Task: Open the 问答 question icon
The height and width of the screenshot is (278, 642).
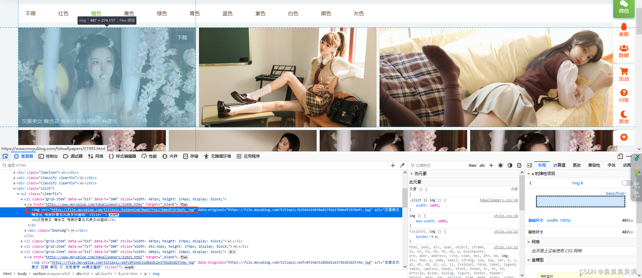Action: coord(624,96)
